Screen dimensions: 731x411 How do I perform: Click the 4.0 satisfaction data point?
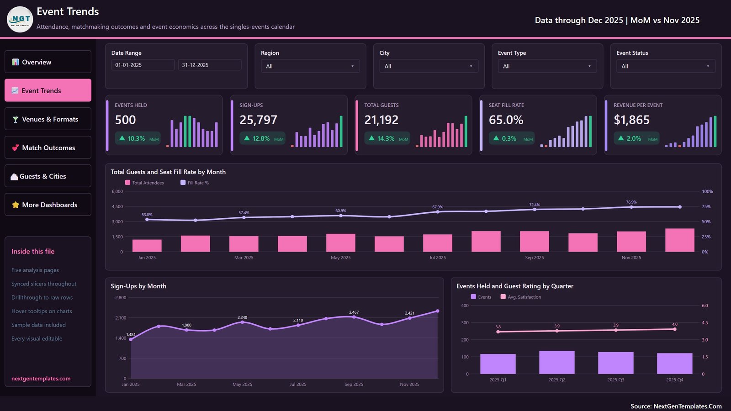(x=675, y=329)
